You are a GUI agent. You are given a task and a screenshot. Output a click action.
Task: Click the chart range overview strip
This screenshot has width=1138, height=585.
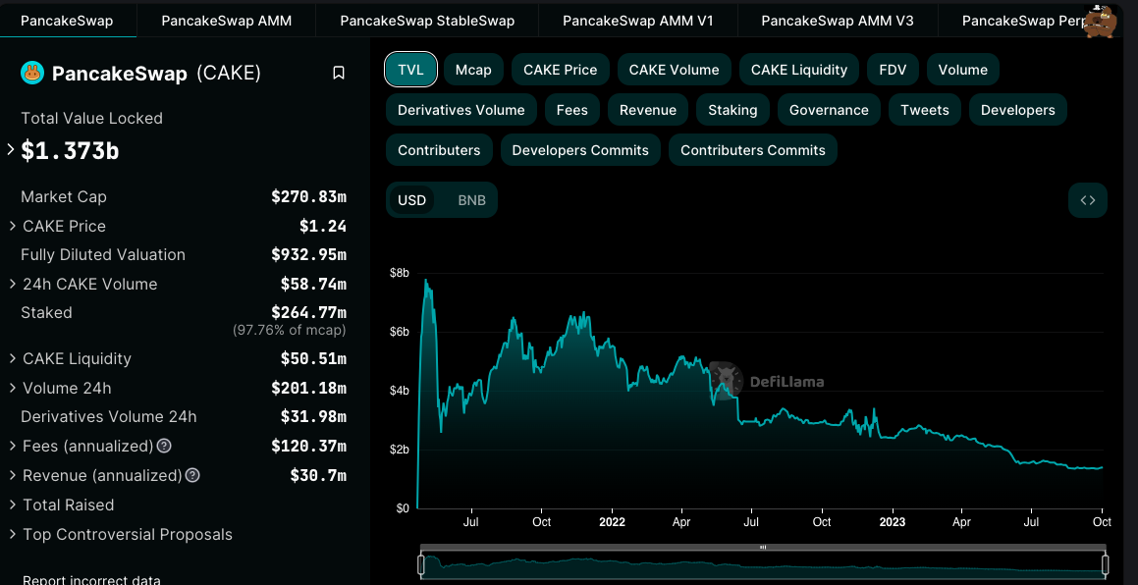(x=762, y=564)
